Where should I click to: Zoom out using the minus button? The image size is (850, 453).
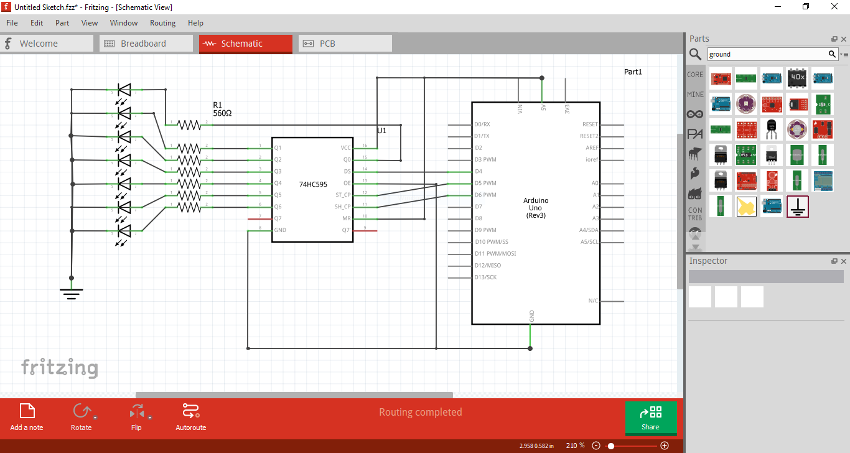click(595, 446)
